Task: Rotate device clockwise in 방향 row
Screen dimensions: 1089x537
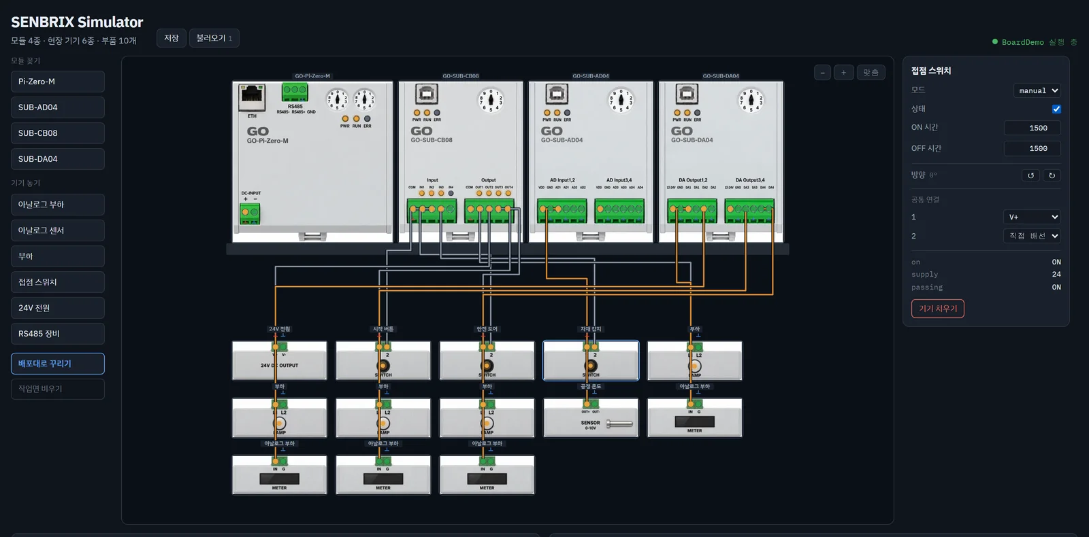Action: coord(1052,175)
